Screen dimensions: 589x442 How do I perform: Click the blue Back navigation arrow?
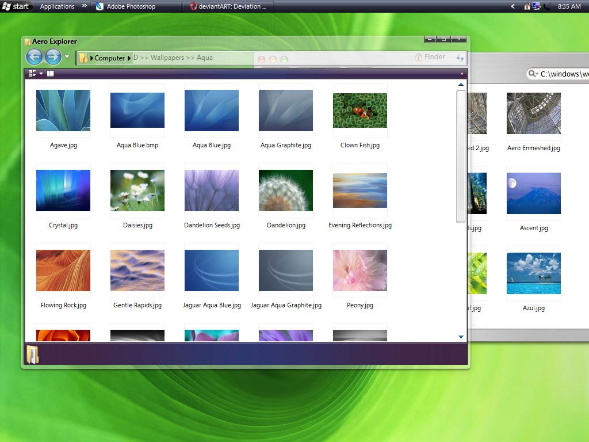(x=34, y=57)
